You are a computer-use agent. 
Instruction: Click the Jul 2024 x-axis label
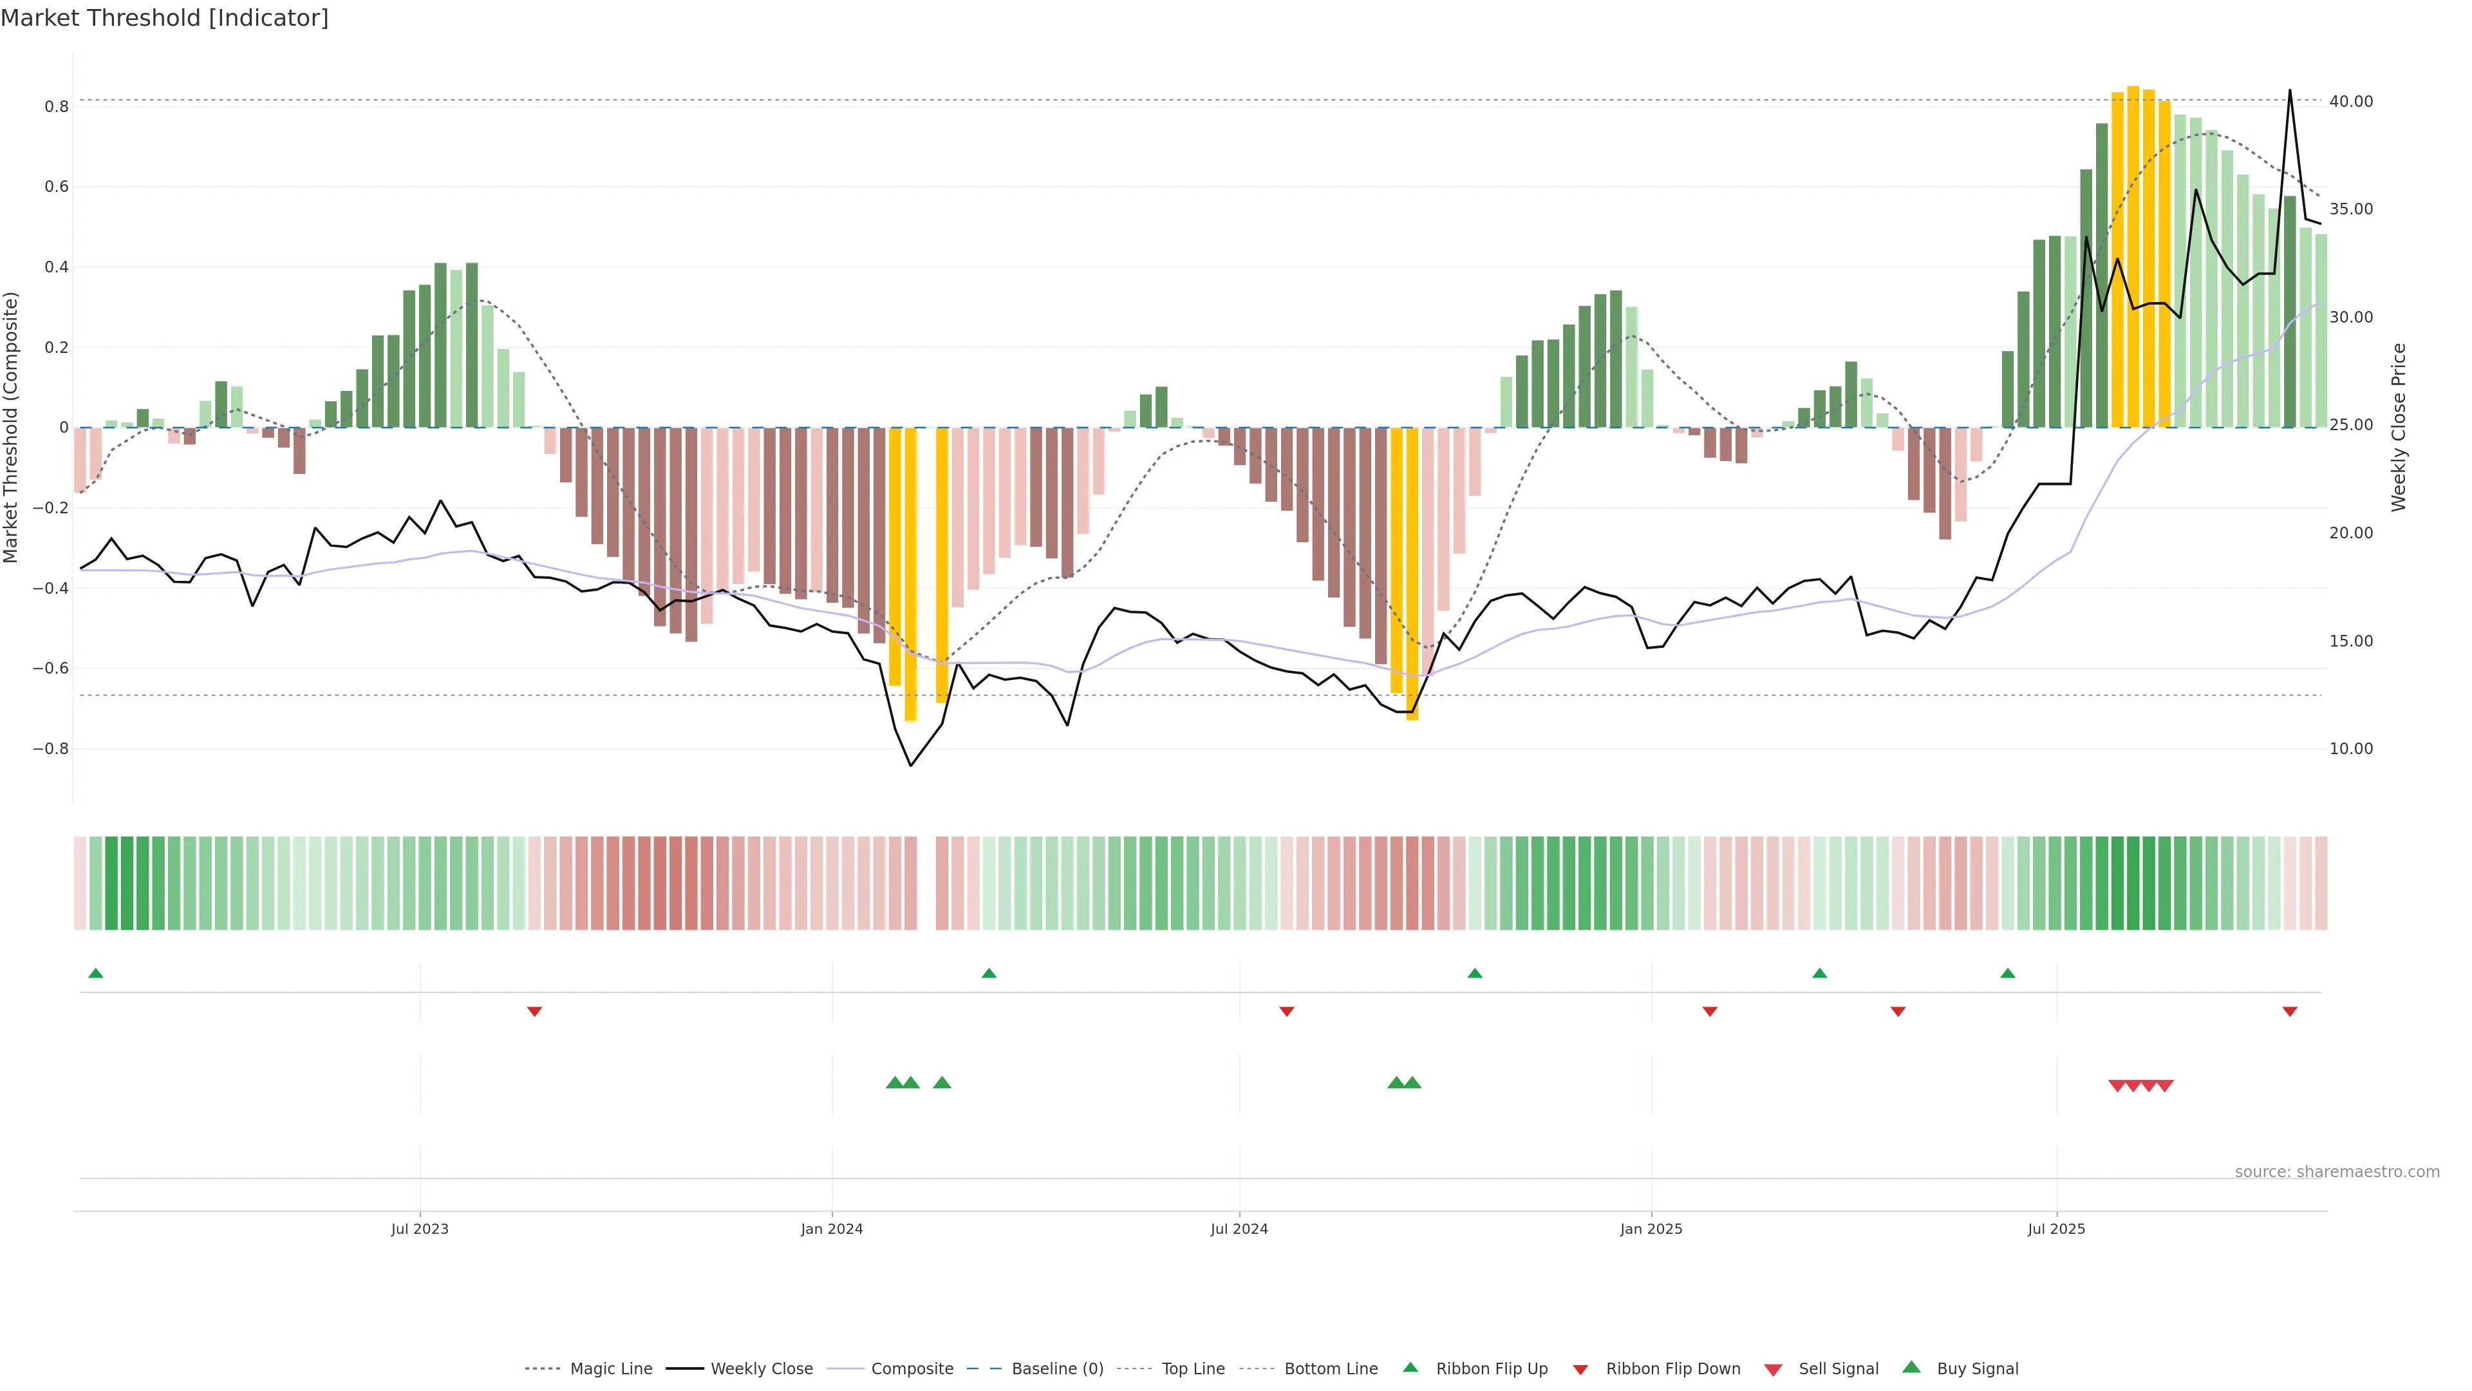(x=1239, y=1229)
